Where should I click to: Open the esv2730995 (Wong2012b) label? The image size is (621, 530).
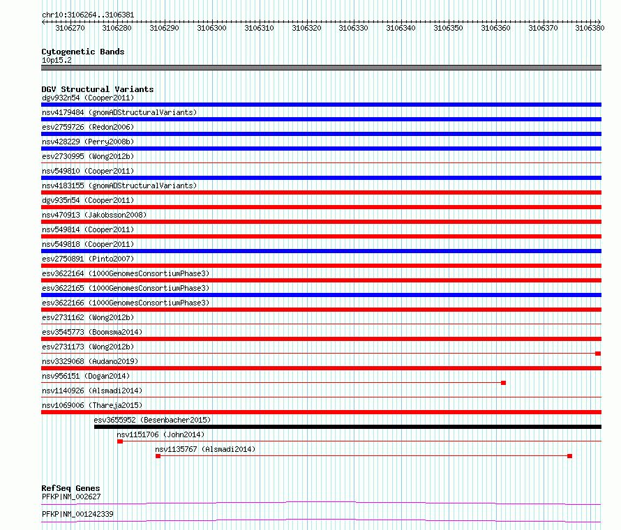point(88,156)
